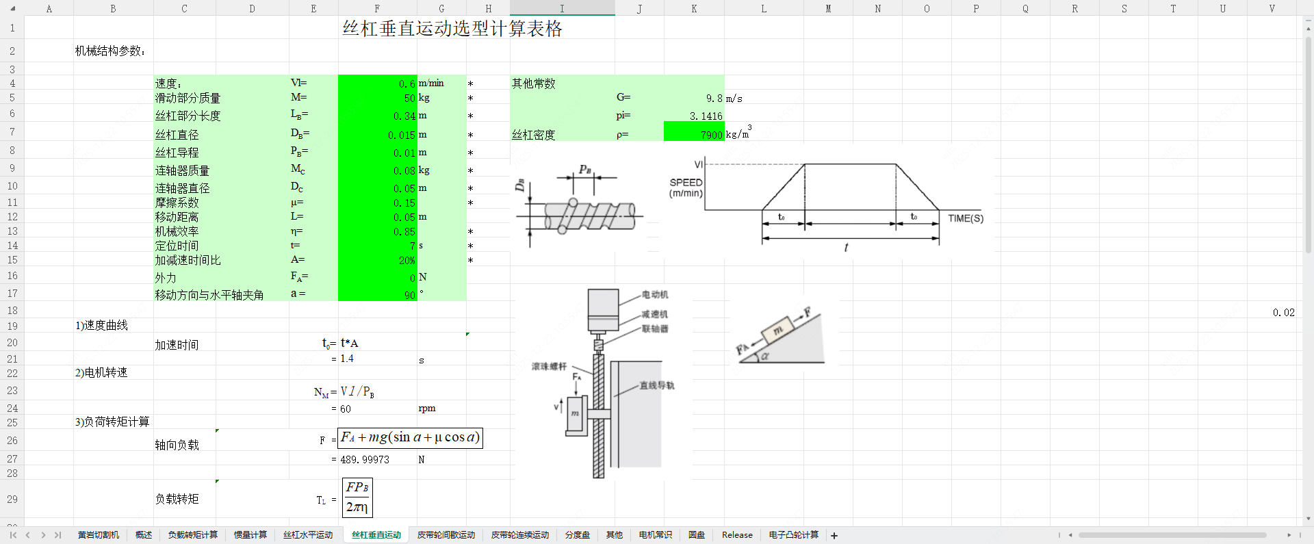This screenshot has height=544, width=1314.
Task: Jump to the first sheet tab arrow
Action: click(x=13, y=535)
